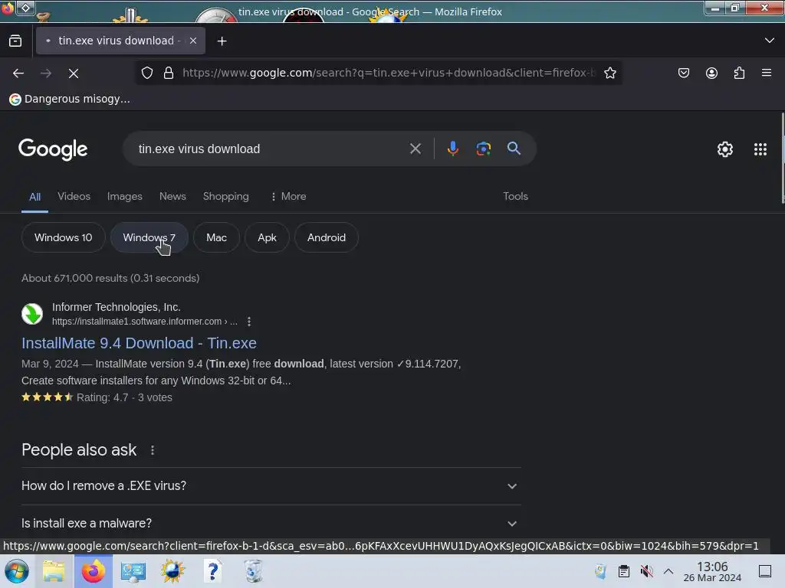785x588 pixels.
Task: Open File Explorer from the taskbar
Action: (x=54, y=571)
